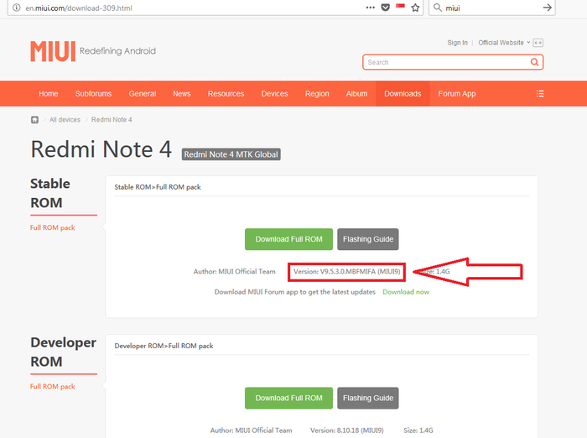Focus the MIUI site search field
Image resolution: width=587 pixels, height=438 pixels.
tap(444, 62)
